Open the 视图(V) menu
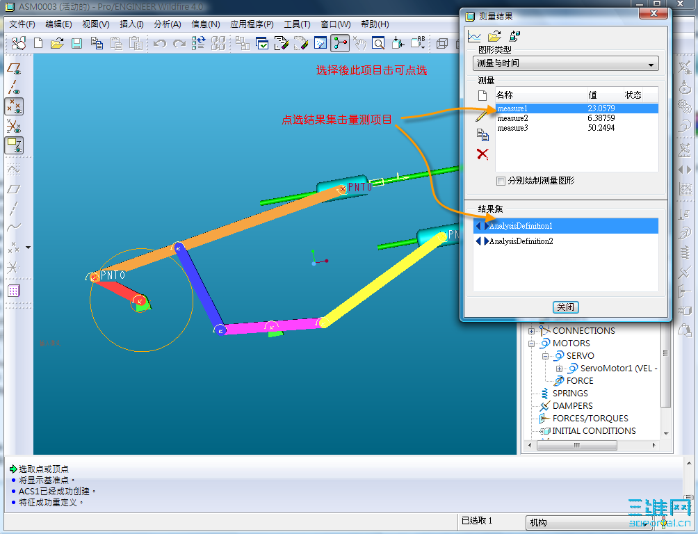The width and height of the screenshot is (698, 534). click(x=96, y=24)
